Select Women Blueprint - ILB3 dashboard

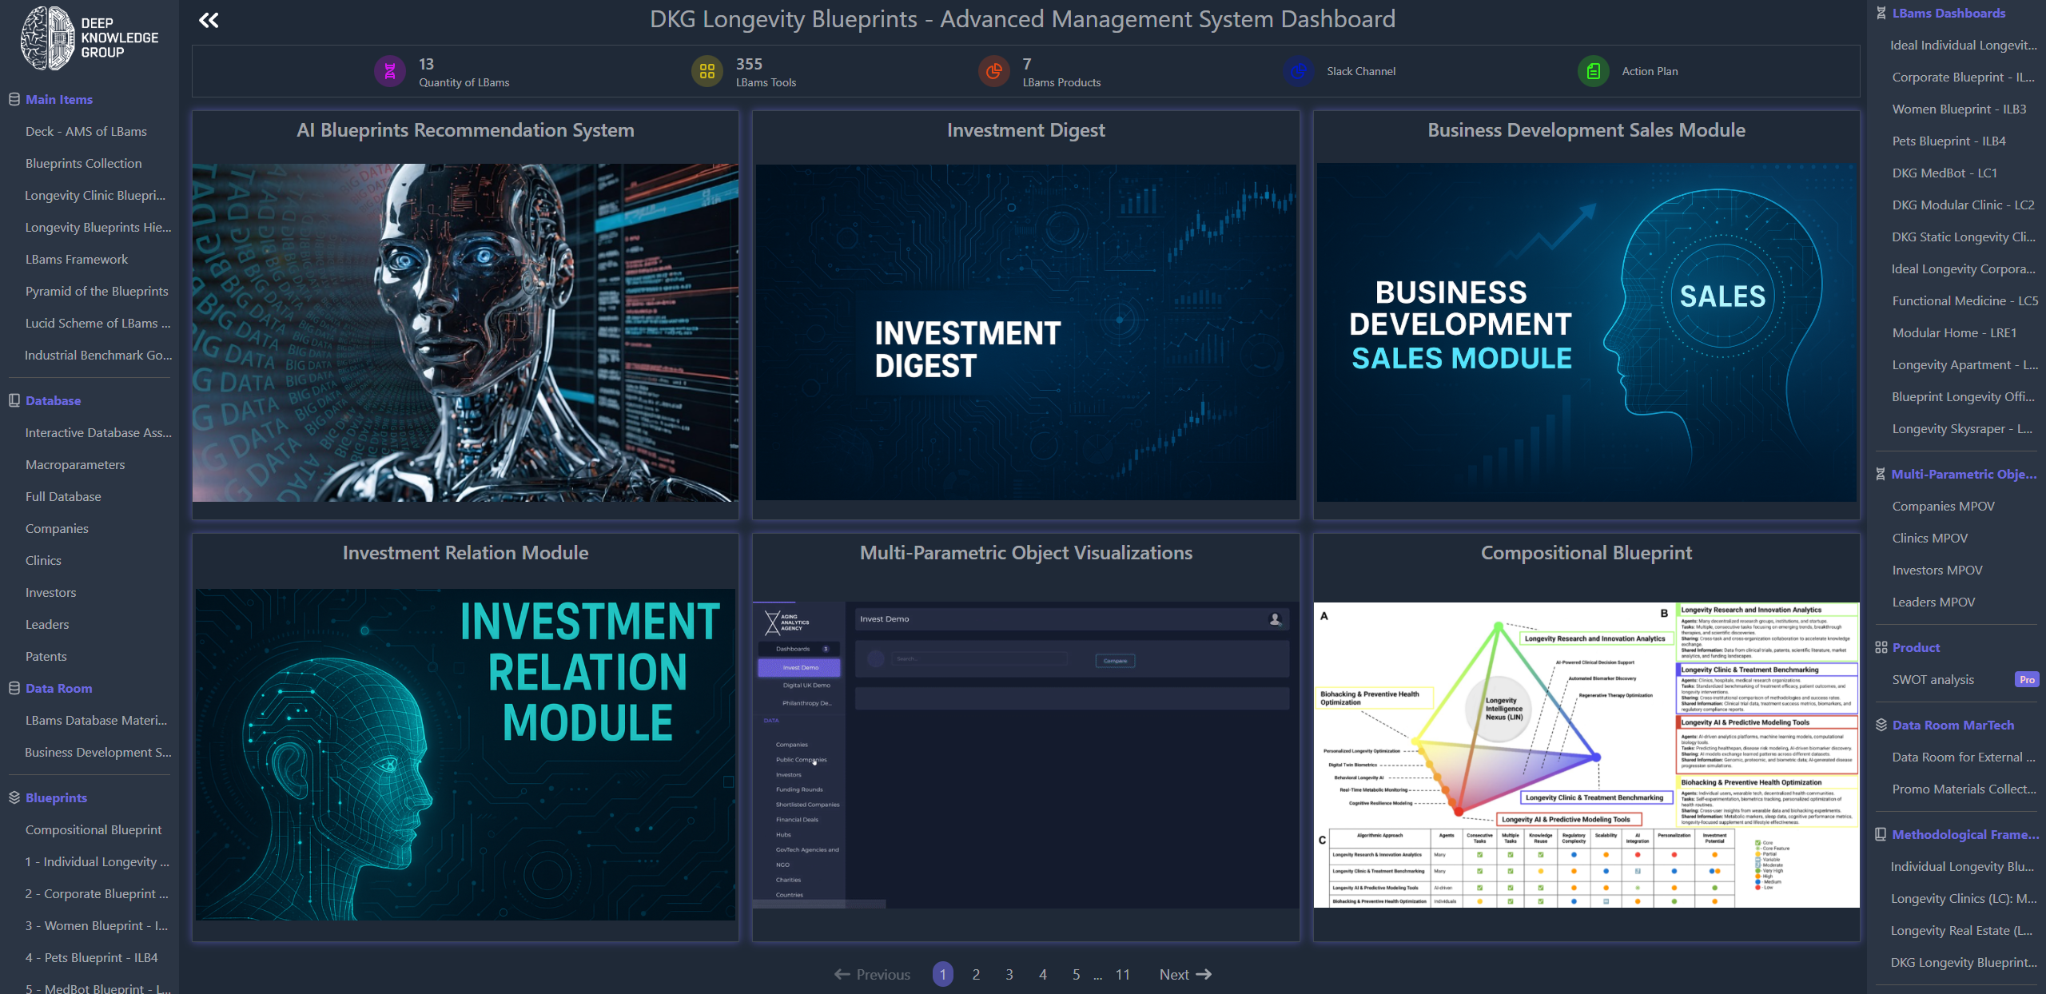[x=1958, y=109]
